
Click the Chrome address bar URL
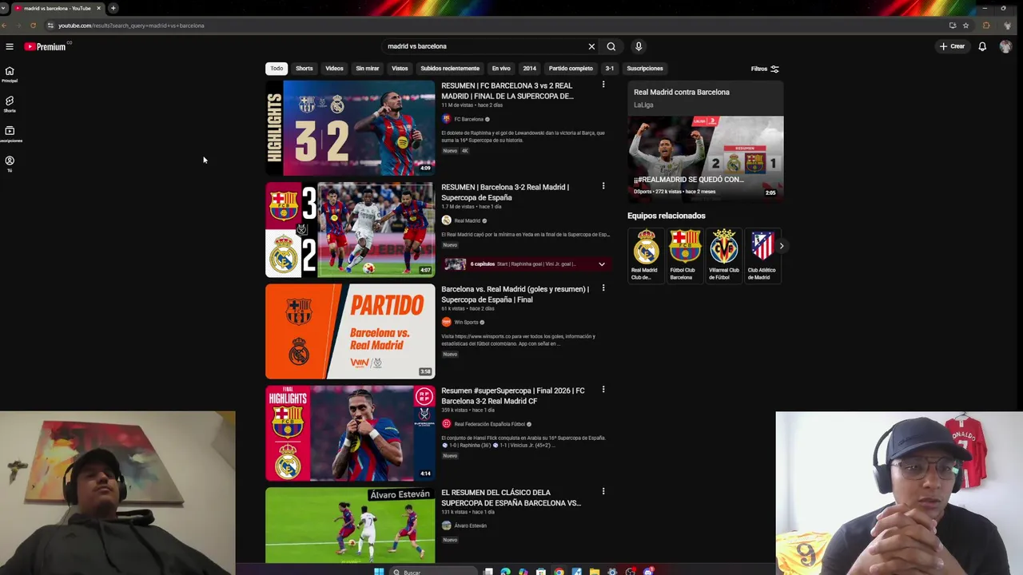point(131,26)
